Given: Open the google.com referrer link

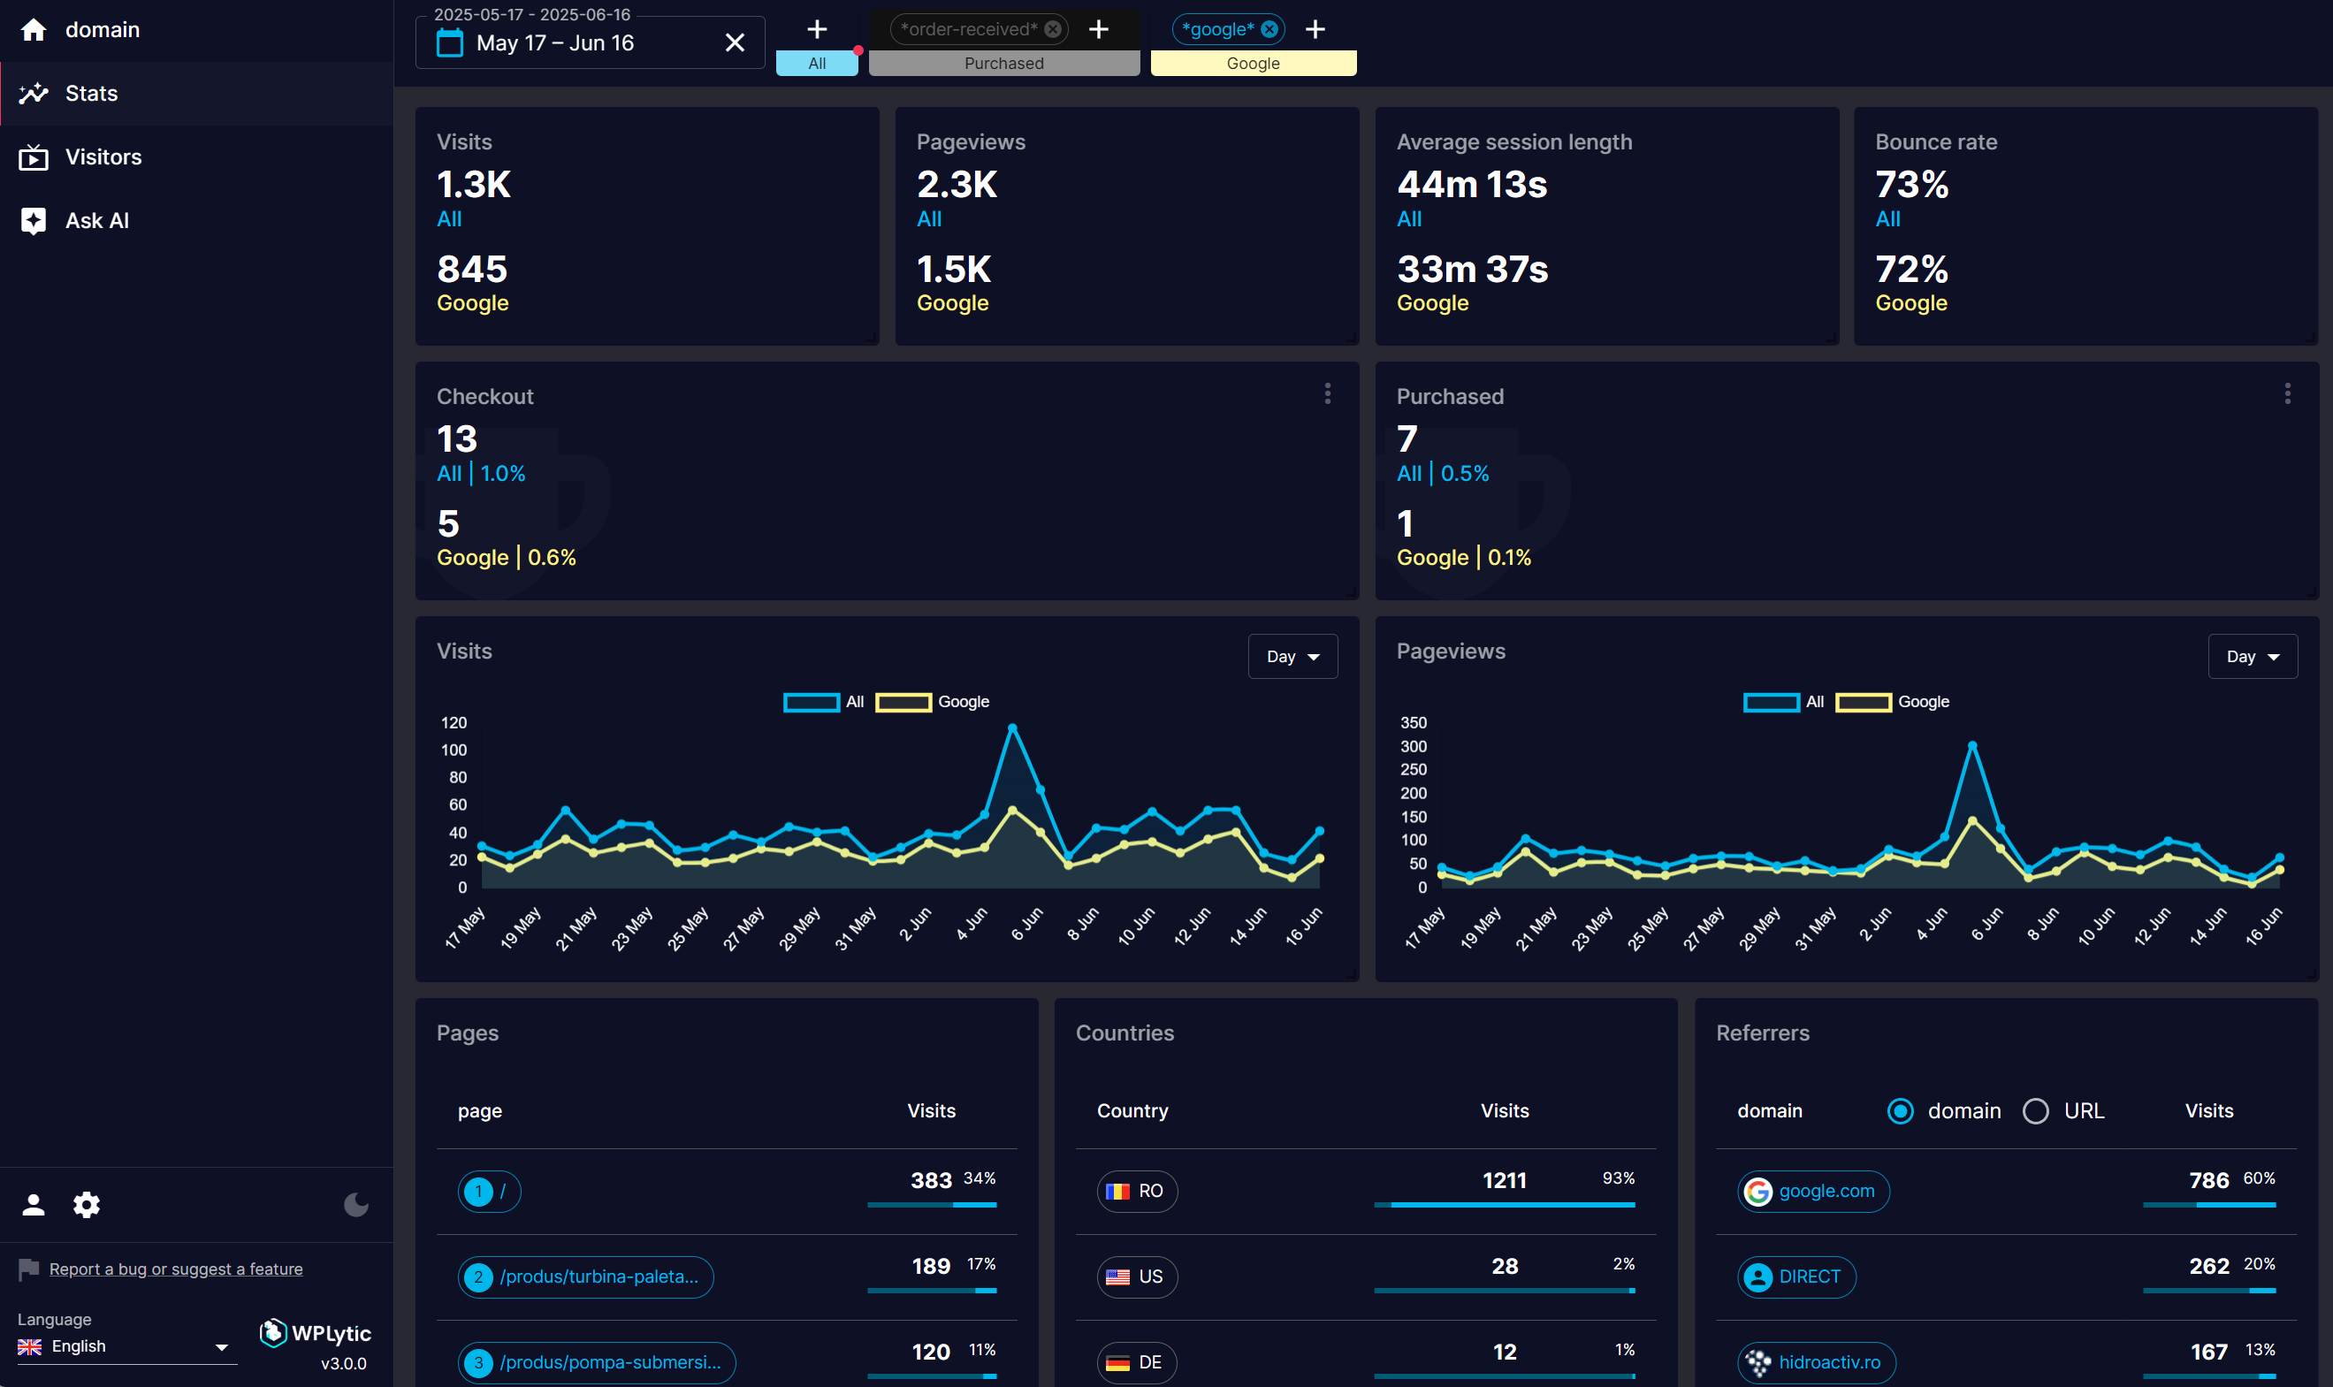Looking at the screenshot, I should coord(1826,1191).
